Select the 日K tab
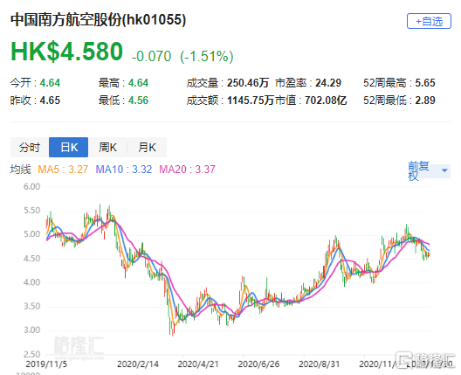This screenshot has width=461, height=375. (x=68, y=147)
